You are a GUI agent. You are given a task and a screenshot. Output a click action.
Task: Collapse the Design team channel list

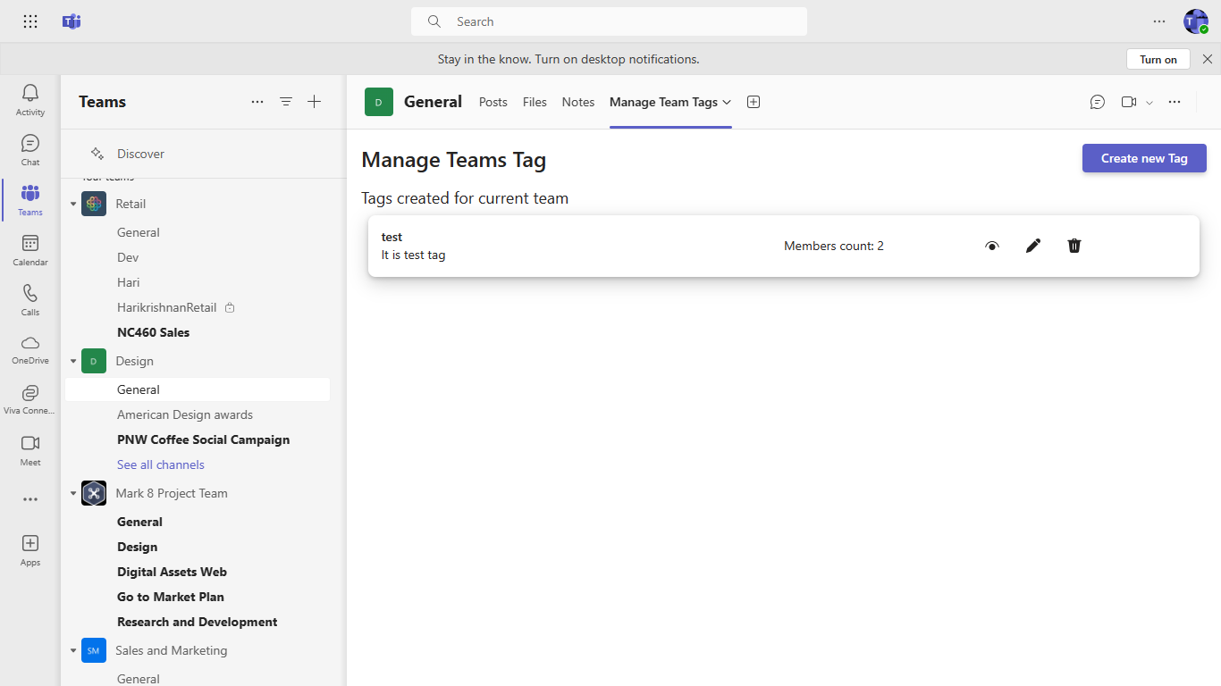[73, 362]
